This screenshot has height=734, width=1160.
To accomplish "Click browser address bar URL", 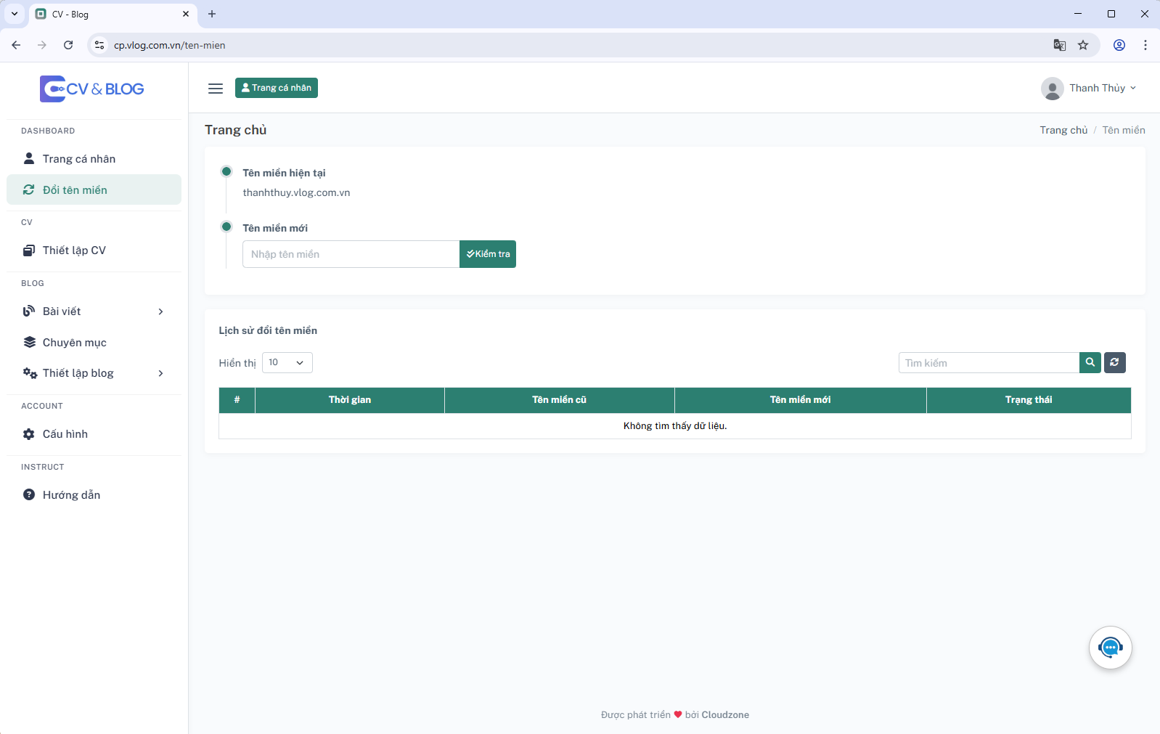I will 169,45.
